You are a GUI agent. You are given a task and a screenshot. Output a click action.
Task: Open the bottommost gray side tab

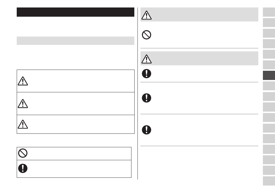269,181
